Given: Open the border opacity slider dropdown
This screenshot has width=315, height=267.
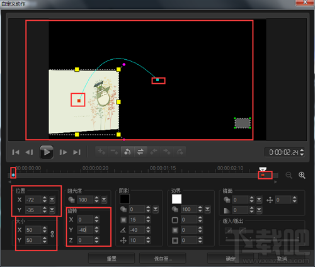Looking at the screenshot, I should click(x=207, y=209).
